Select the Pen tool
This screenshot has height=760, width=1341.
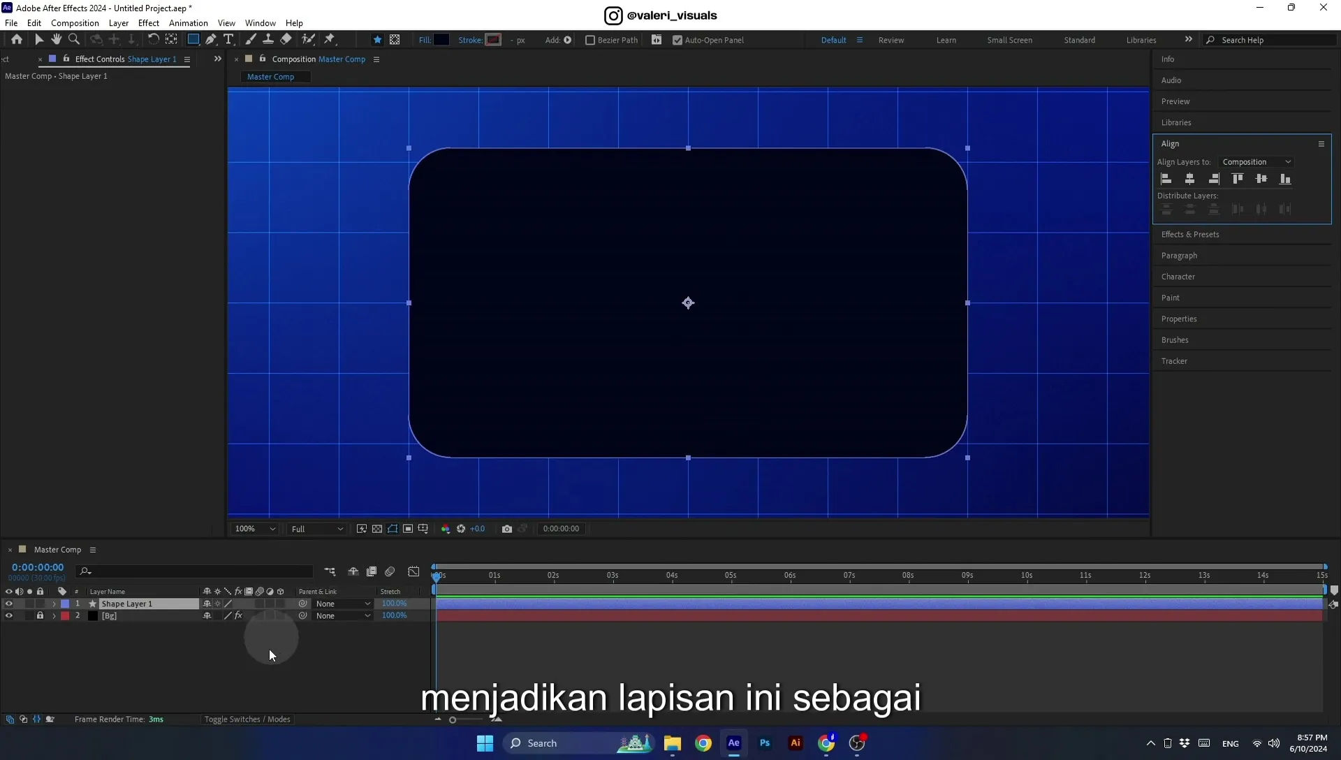(x=211, y=40)
